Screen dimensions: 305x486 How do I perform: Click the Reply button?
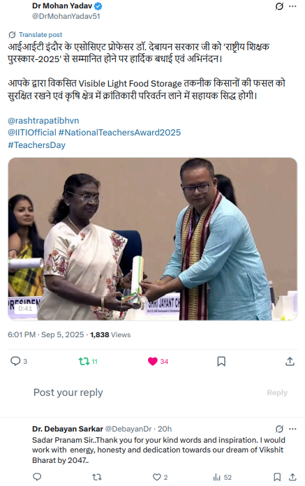coord(277,392)
